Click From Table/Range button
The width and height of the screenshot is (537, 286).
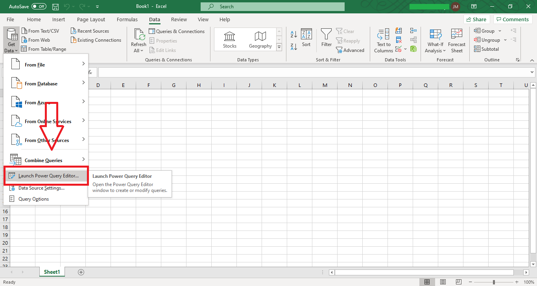coord(44,49)
